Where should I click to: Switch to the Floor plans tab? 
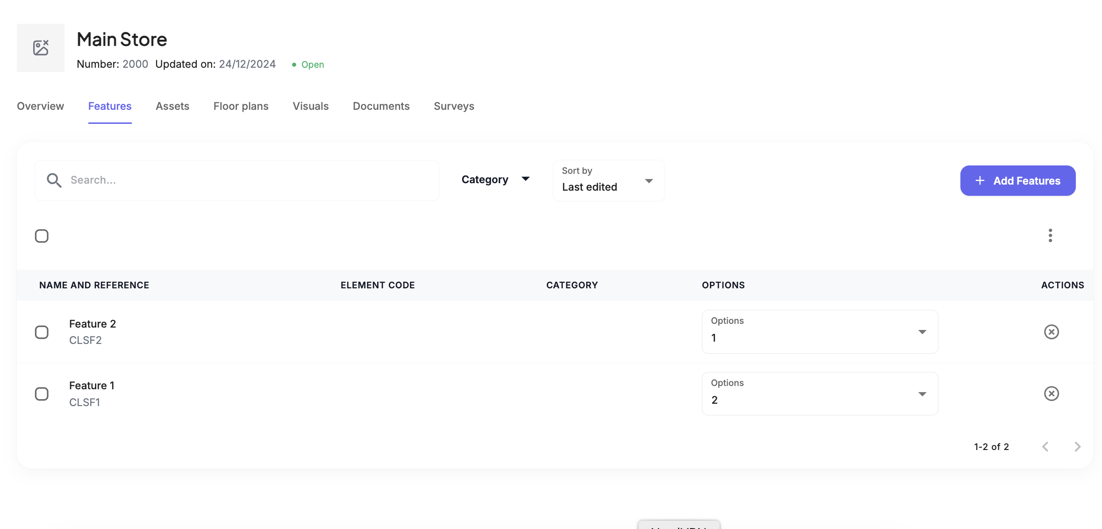point(241,106)
